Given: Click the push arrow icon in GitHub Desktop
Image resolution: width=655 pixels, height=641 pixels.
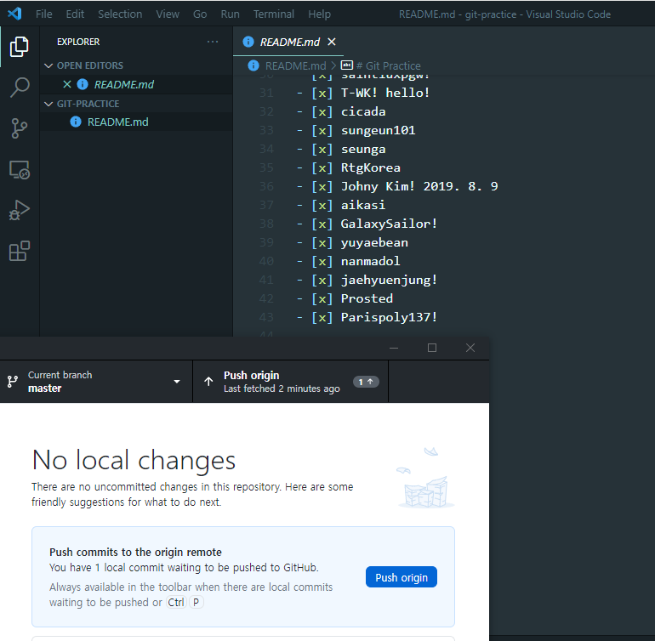Looking at the screenshot, I should (x=208, y=381).
